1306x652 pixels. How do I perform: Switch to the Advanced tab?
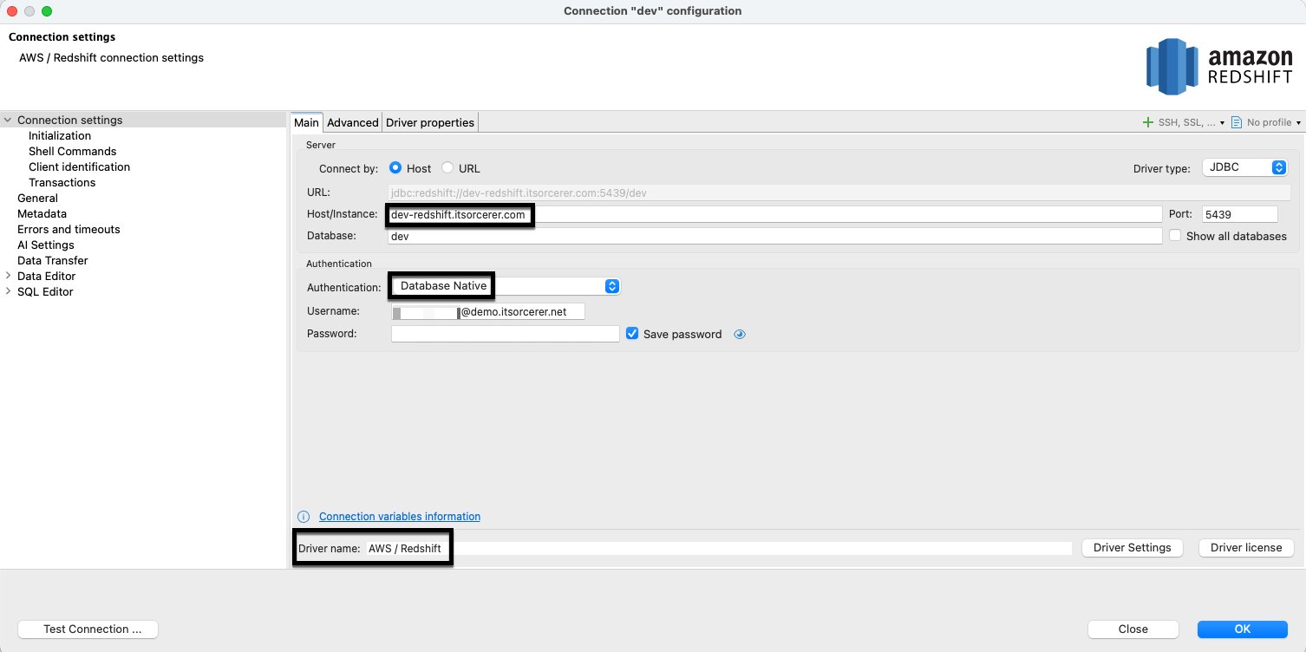tap(352, 122)
